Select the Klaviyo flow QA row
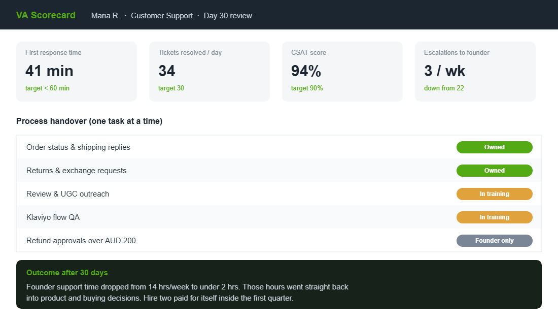The height and width of the screenshot is (325, 558). tap(279, 217)
